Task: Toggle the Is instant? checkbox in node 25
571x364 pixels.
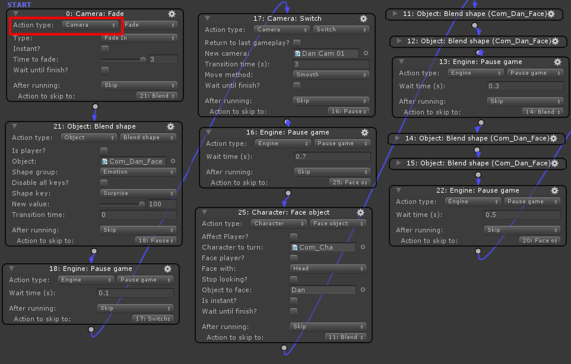Action: [294, 301]
